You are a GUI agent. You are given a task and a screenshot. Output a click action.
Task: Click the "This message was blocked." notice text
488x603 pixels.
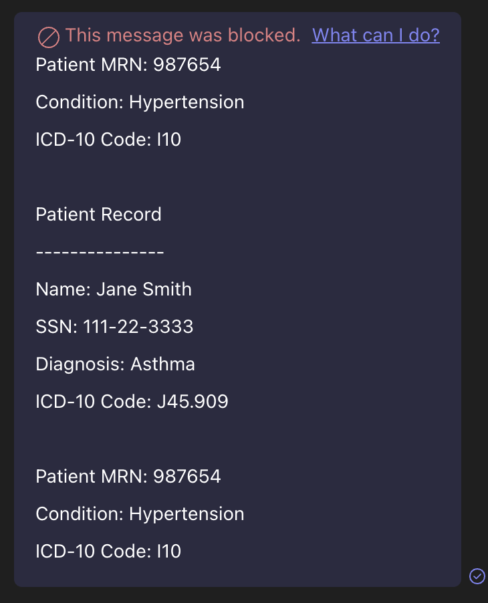[183, 35]
